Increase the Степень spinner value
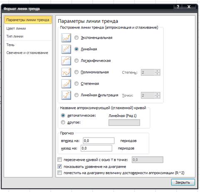Screen dimensions: 200x192 [157, 71]
